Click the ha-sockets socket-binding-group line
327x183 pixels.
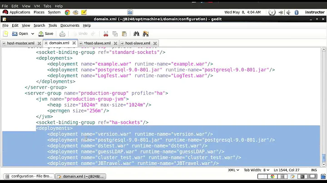92,122
